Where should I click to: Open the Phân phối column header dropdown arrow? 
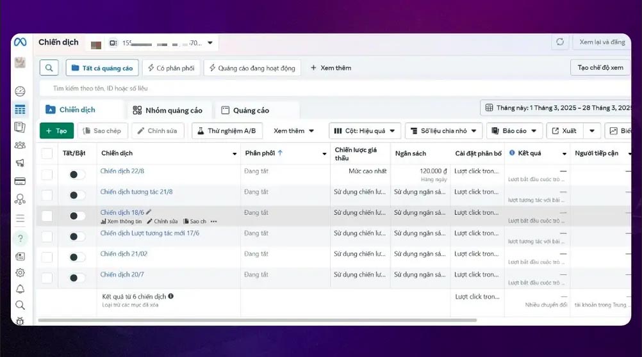pyautogui.click(x=324, y=154)
